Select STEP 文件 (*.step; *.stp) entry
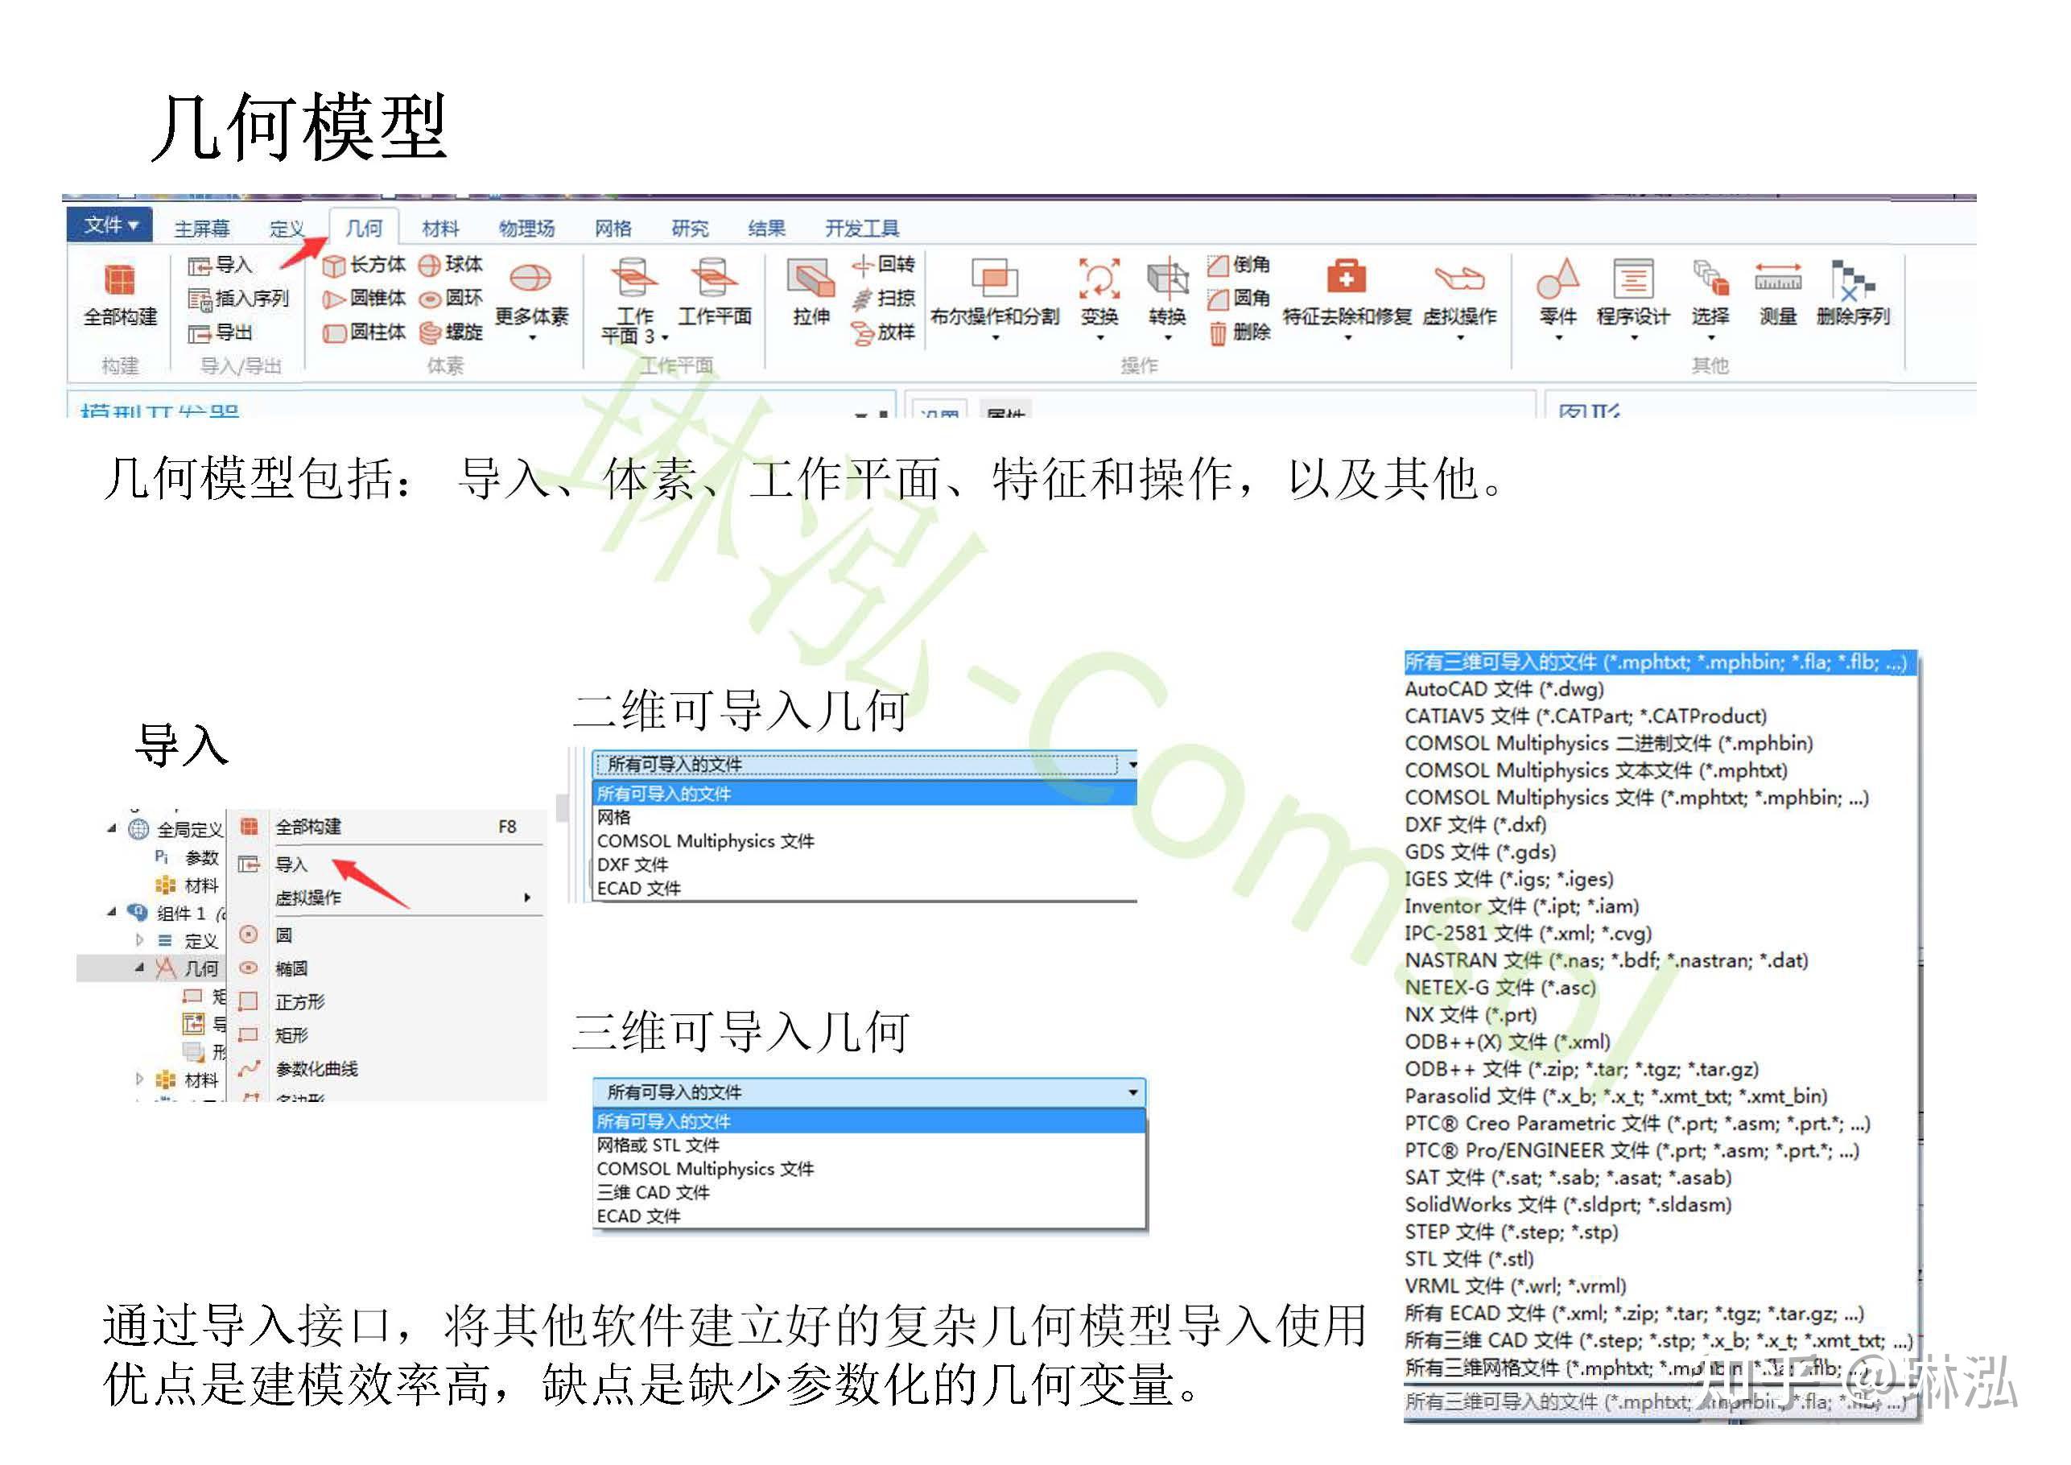Viewport: 2071px width, 1465px height. coord(1511,1232)
